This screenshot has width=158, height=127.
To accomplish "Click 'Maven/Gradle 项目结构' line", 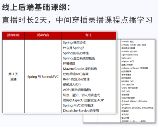I will click(80, 69).
